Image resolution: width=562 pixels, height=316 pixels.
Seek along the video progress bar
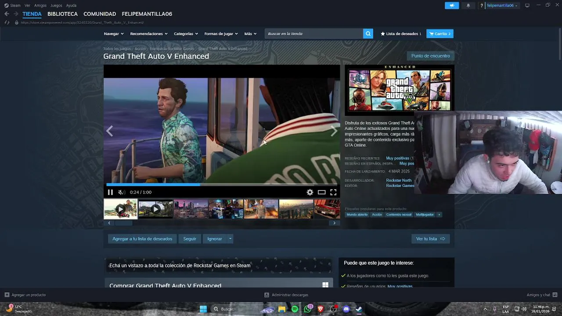pyautogui.click(x=222, y=184)
